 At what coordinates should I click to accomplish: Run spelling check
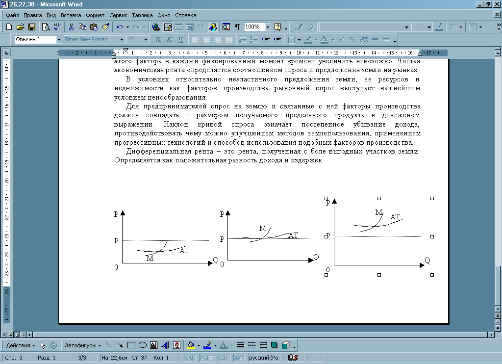(57, 27)
